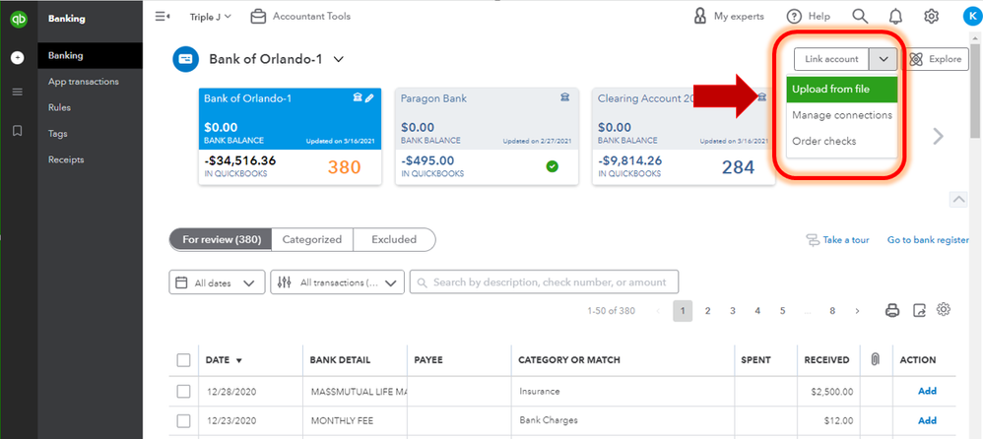This screenshot has height=439, width=983.
Task: Open table settings gear above ACTION column
Action: [x=945, y=309]
